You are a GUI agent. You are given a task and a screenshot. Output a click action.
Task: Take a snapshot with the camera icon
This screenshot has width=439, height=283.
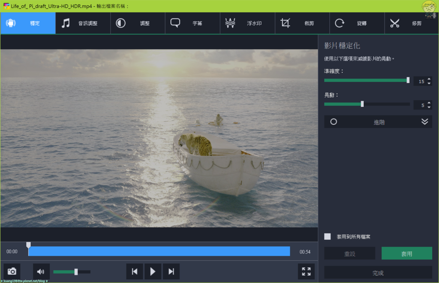click(12, 271)
